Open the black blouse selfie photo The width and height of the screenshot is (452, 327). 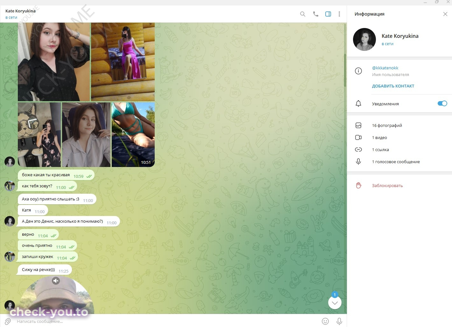tap(54, 62)
